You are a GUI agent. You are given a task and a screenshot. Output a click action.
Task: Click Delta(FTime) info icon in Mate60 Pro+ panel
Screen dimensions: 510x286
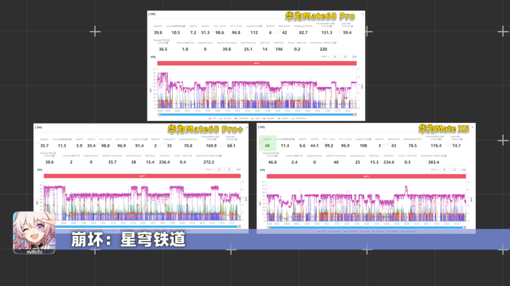(220, 156)
